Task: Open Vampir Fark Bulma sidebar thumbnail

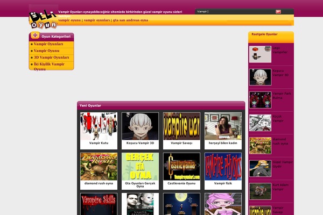Action: click(x=260, y=100)
